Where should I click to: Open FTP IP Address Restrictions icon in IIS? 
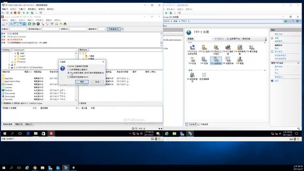pyautogui.click(x=192, y=49)
